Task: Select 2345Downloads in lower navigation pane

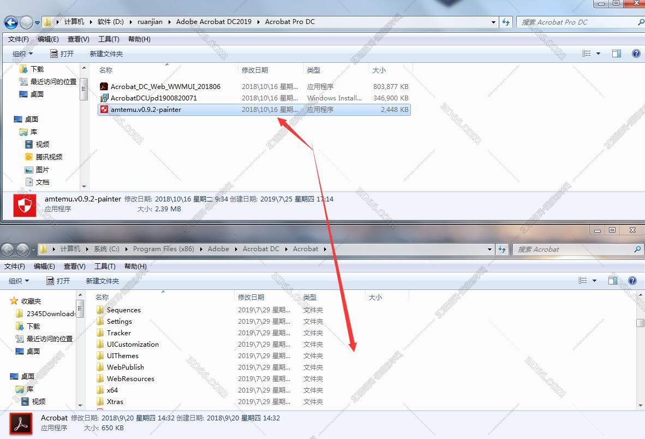Action: coord(50,313)
